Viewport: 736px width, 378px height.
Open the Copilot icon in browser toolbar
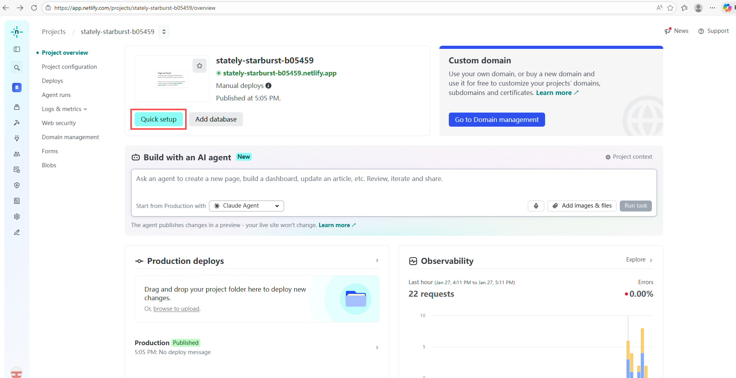[727, 8]
